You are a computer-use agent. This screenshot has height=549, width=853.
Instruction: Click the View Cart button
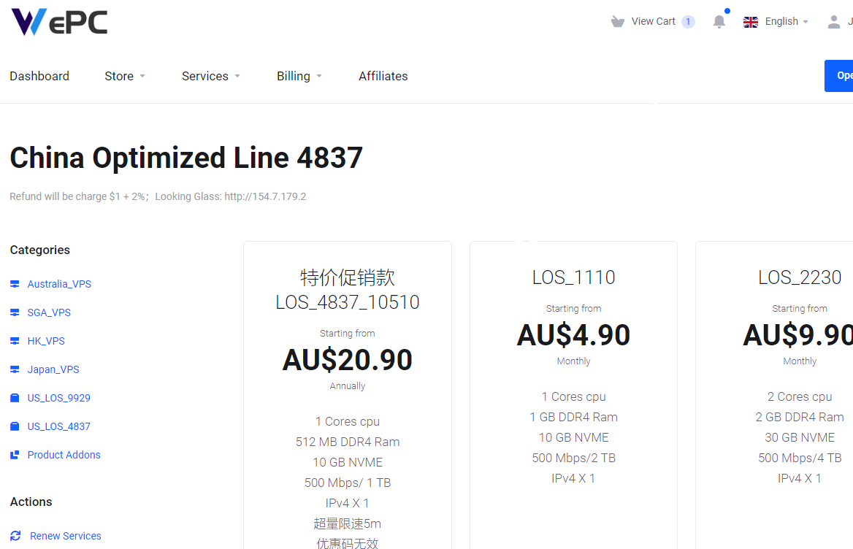click(x=653, y=21)
